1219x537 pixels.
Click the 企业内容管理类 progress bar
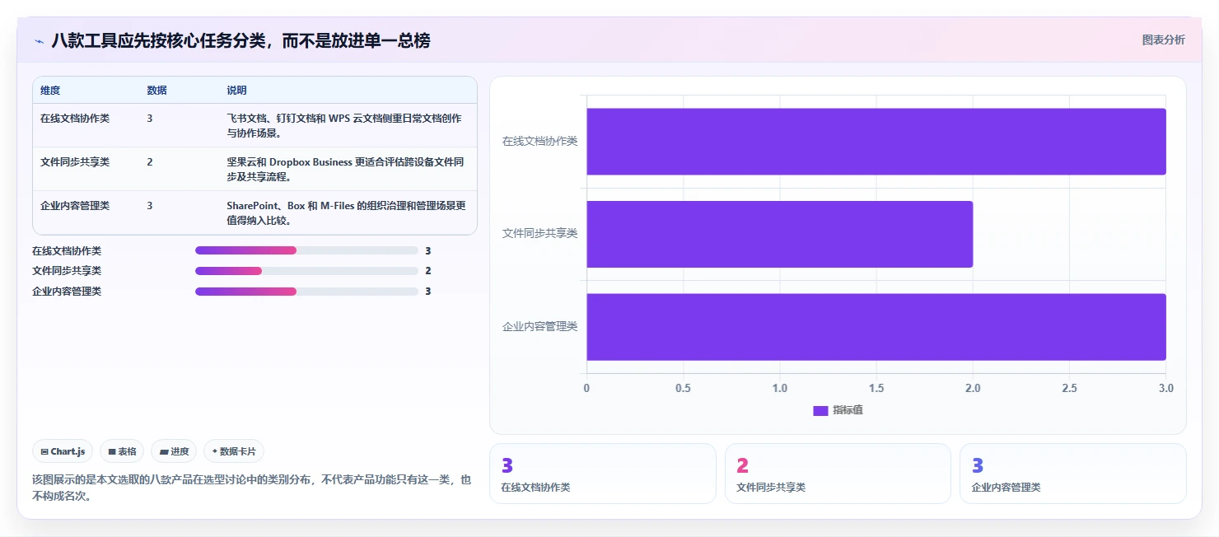[306, 292]
